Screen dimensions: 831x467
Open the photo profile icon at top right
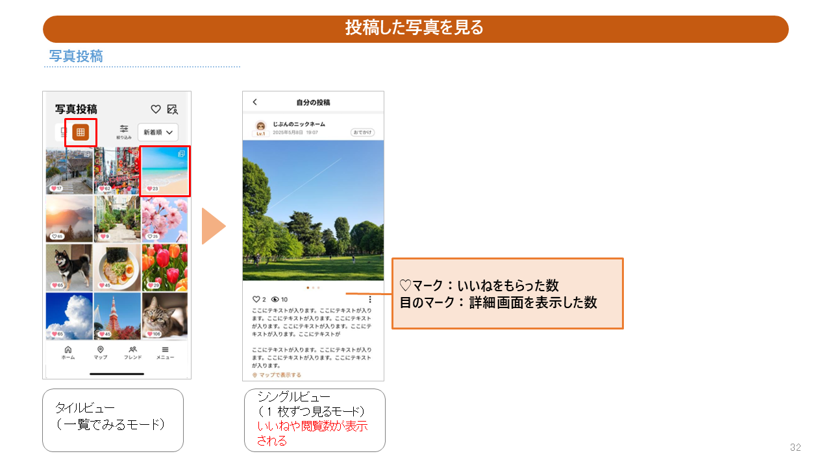coord(172,109)
